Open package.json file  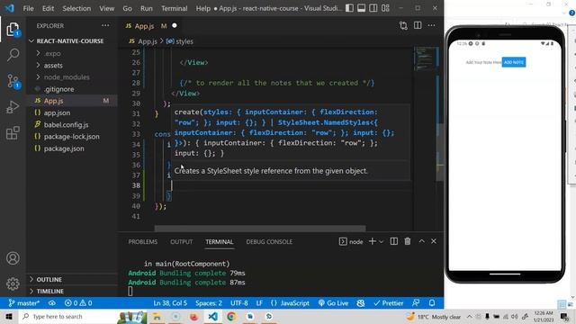point(72,148)
